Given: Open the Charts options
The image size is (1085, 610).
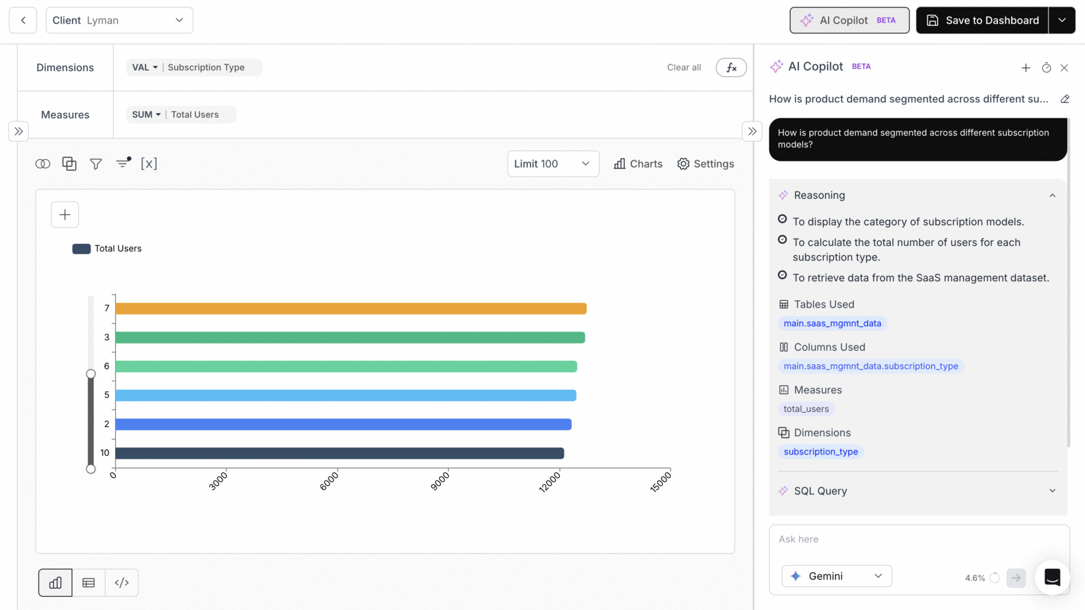Looking at the screenshot, I should tap(638, 163).
